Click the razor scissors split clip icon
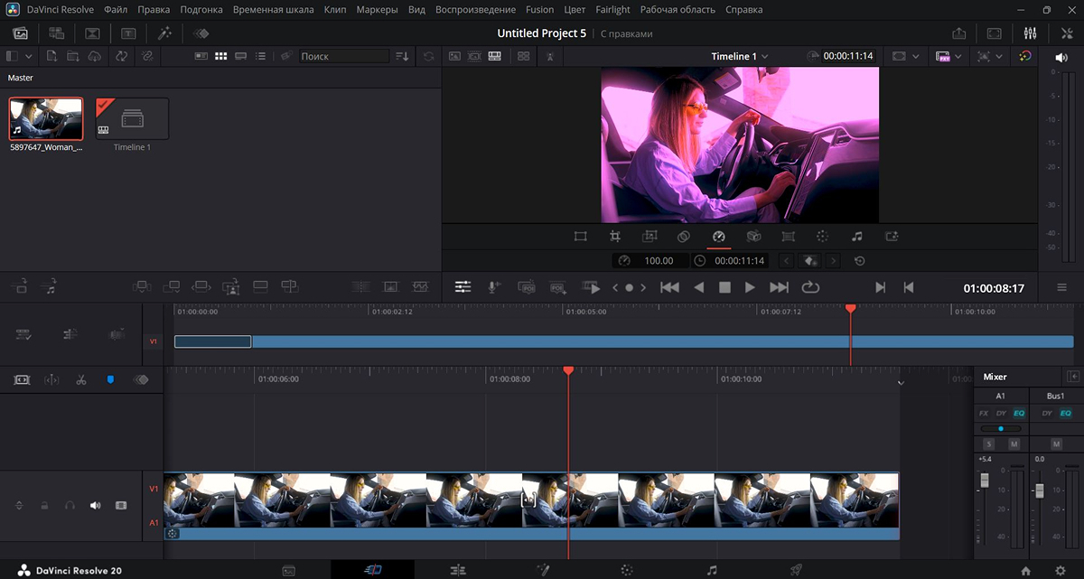 tap(81, 380)
